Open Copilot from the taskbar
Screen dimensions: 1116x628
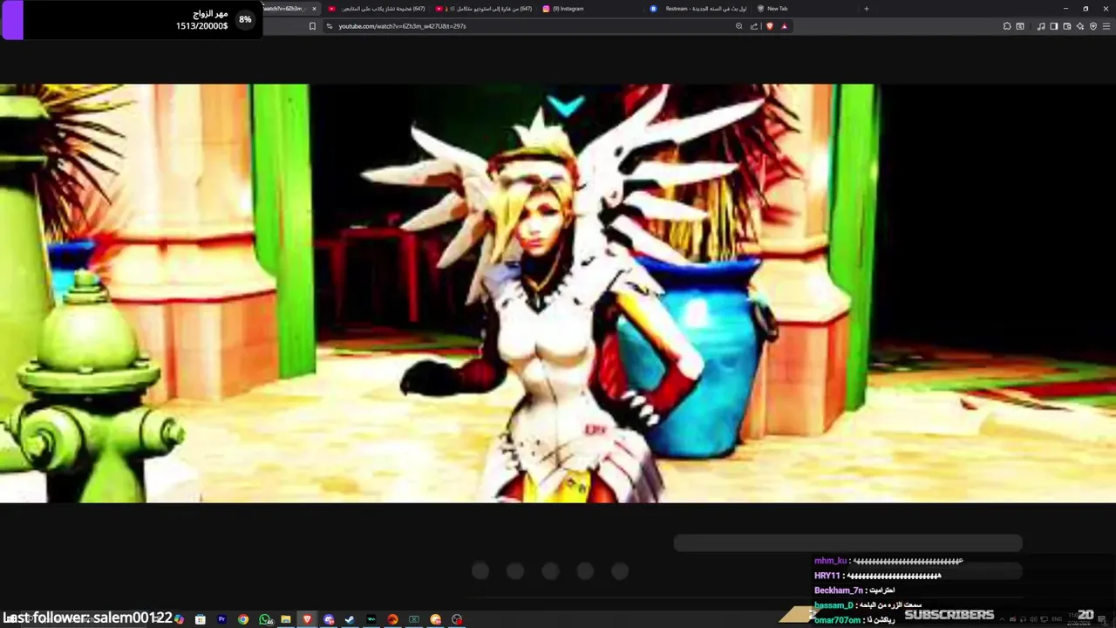coord(179,619)
